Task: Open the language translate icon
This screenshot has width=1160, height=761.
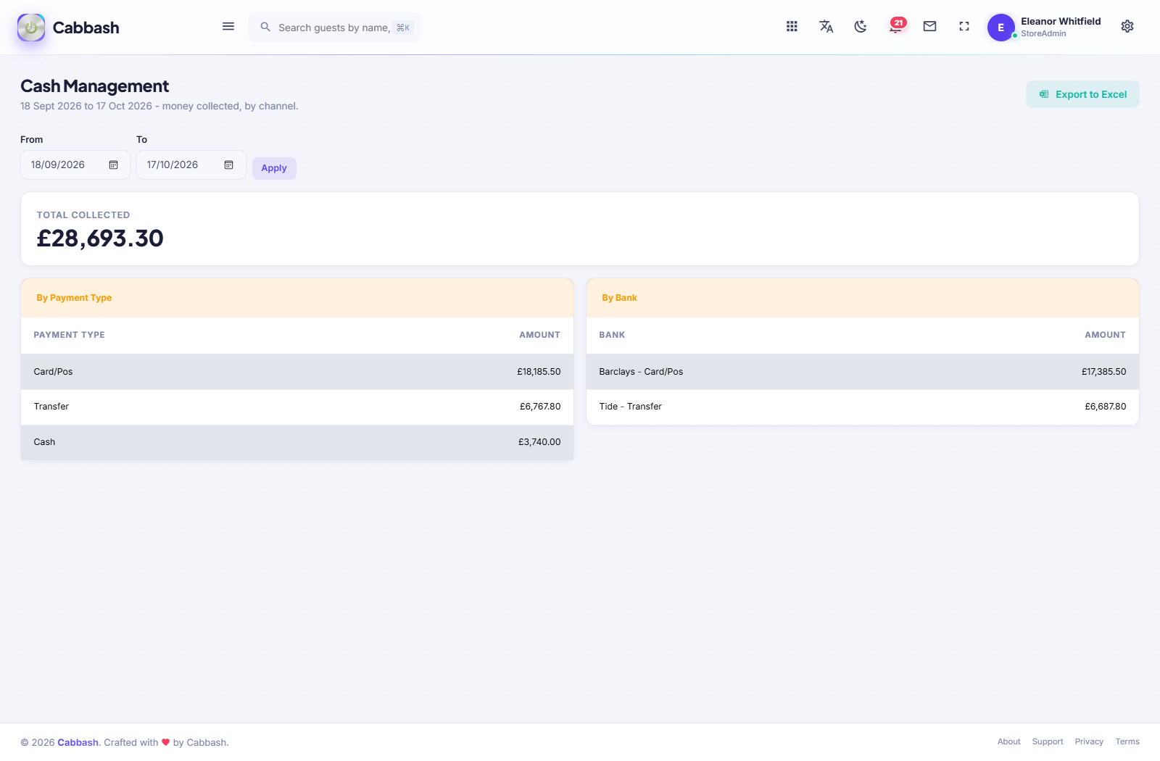Action: pyautogui.click(x=826, y=26)
